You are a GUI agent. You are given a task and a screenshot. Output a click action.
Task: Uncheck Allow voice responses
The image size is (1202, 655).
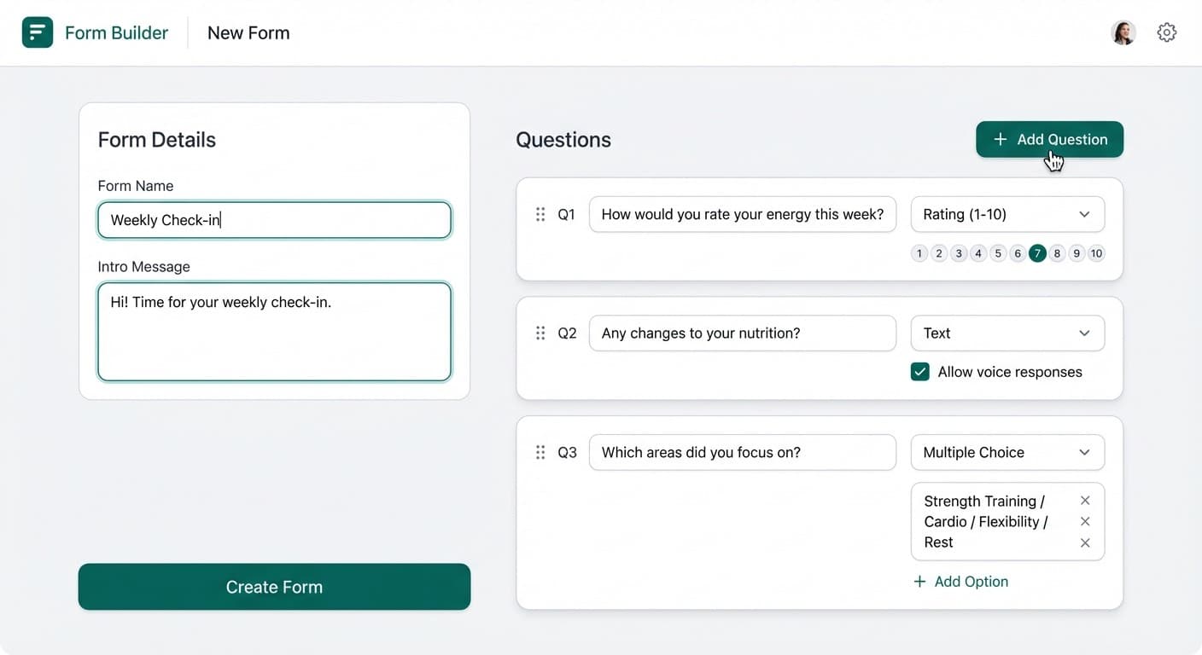(919, 372)
